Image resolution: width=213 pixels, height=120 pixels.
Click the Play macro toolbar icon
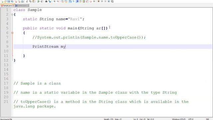click(x=106, y=1)
